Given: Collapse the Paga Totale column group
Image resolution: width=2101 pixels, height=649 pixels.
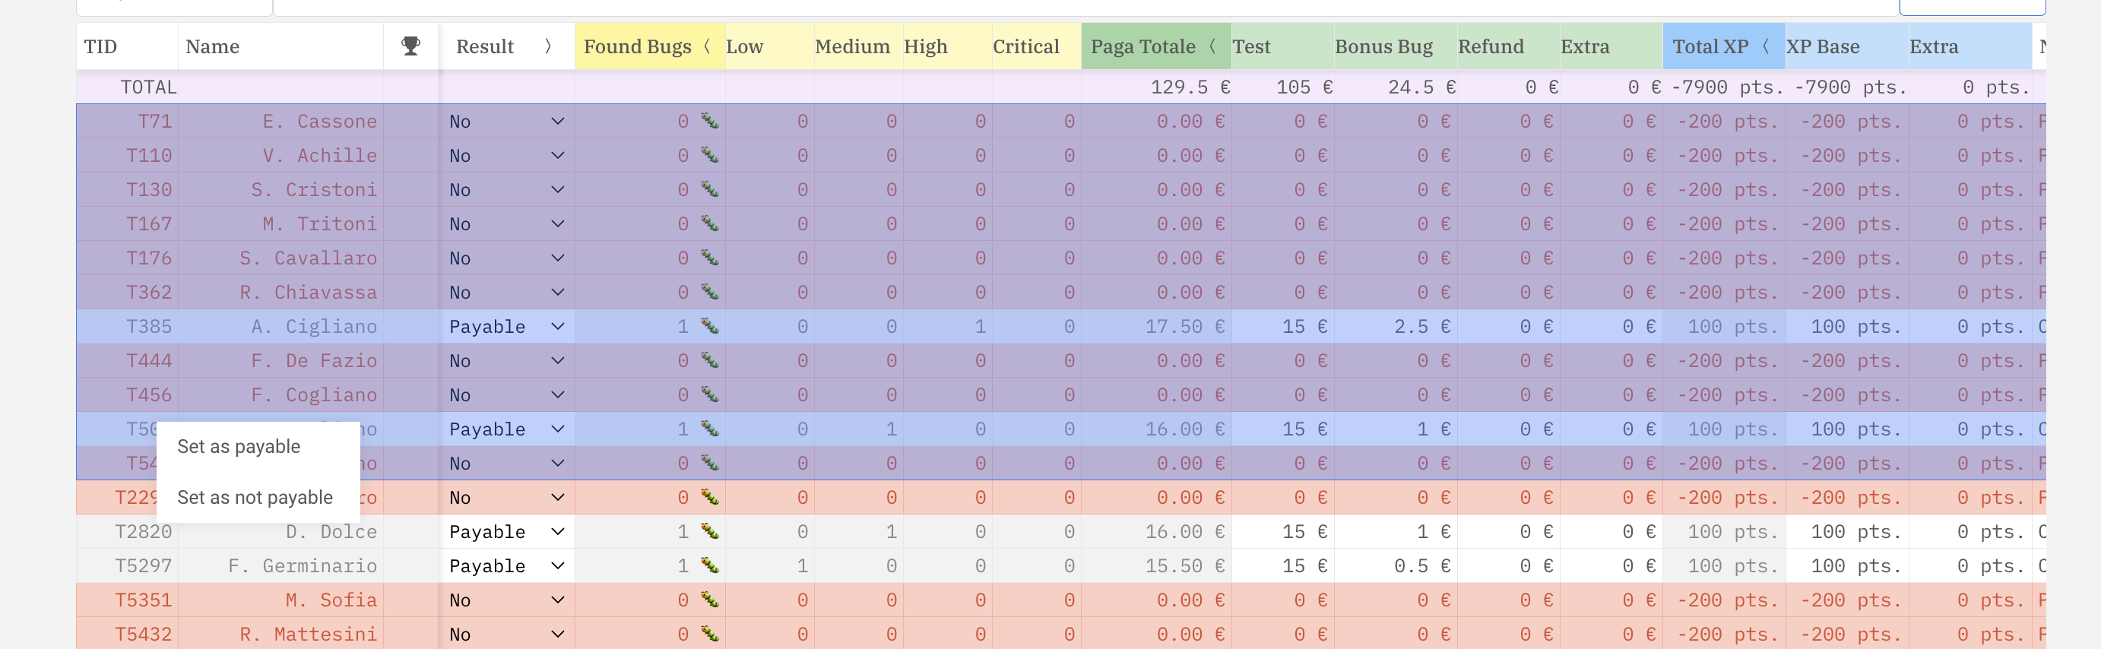Looking at the screenshot, I should coord(1213,46).
